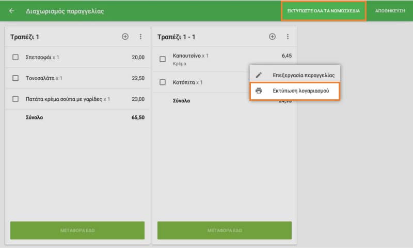Mark the Κοτόπιτα checkbox

163,82
